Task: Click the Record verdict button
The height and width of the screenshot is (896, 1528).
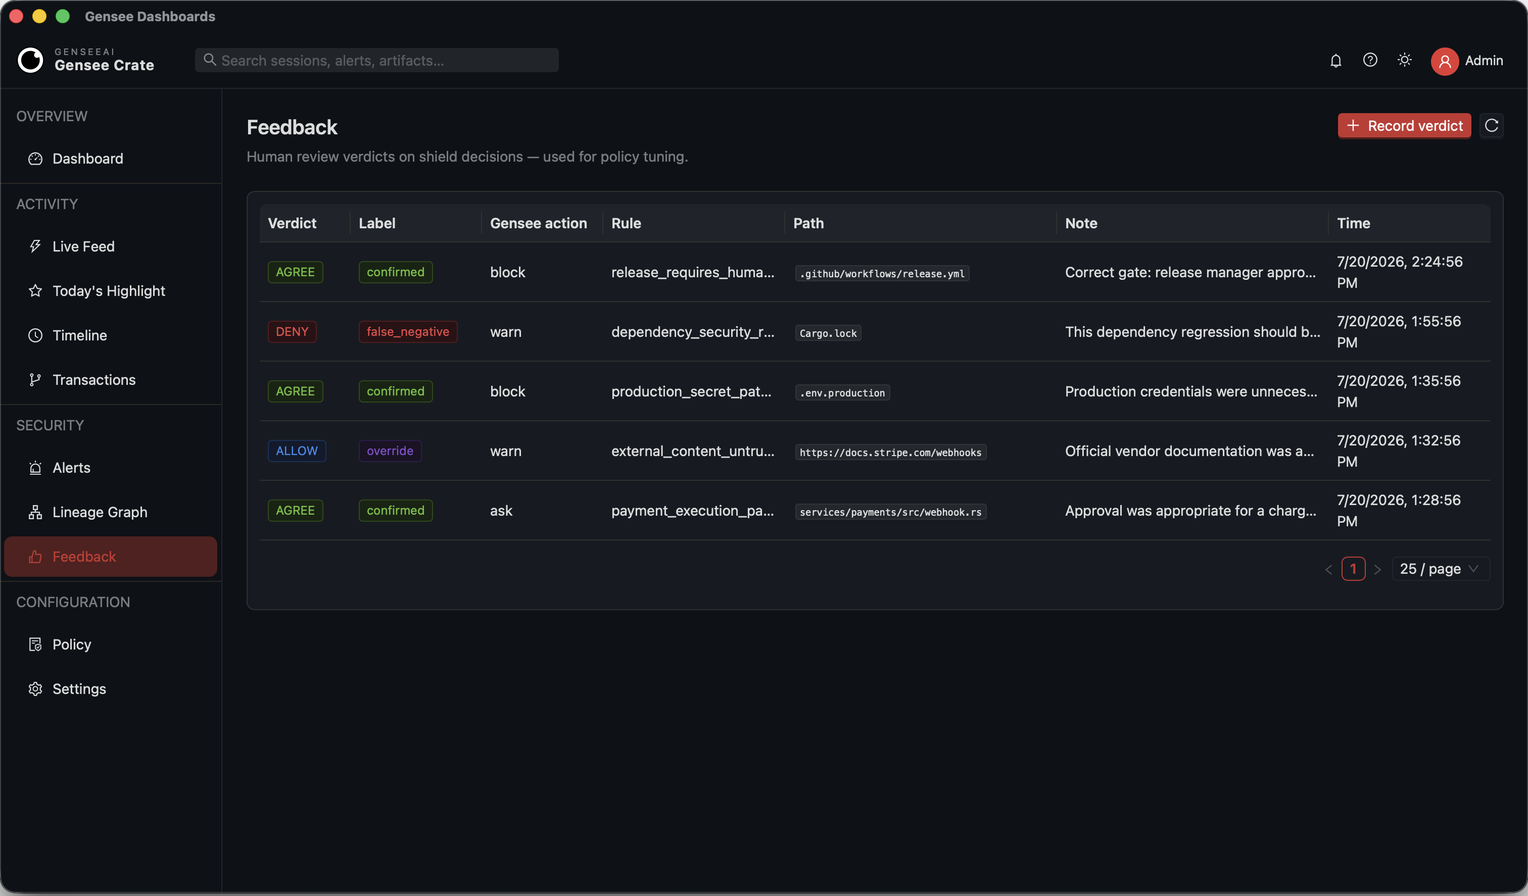Action: 1404,125
